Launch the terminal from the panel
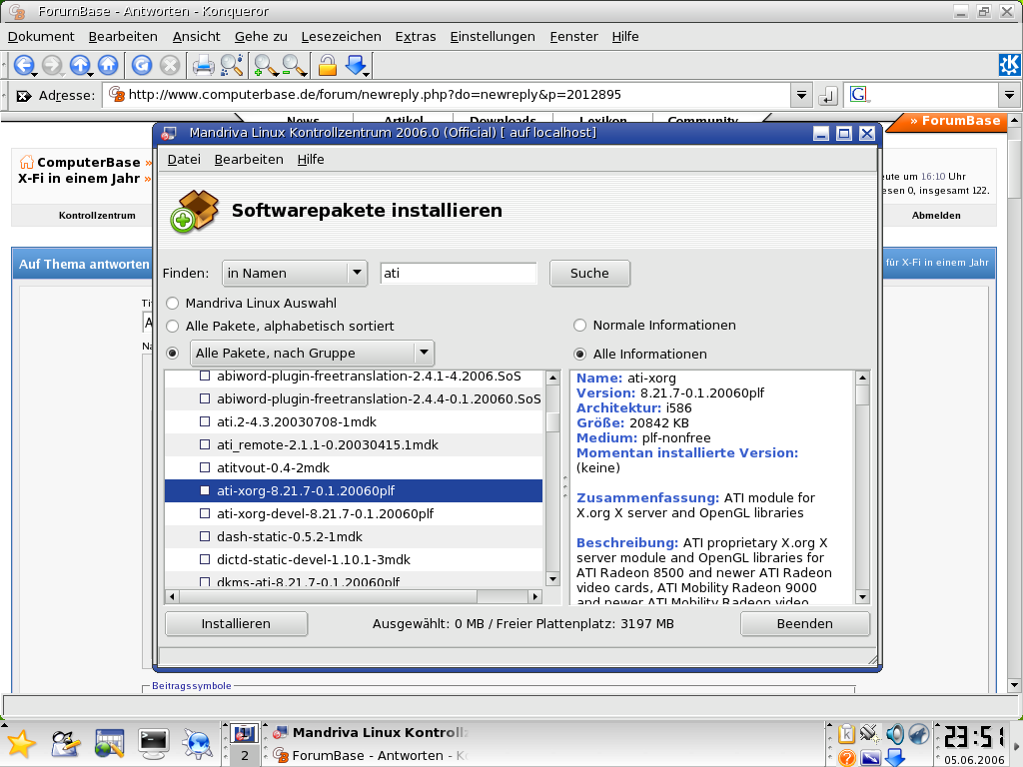 click(154, 744)
